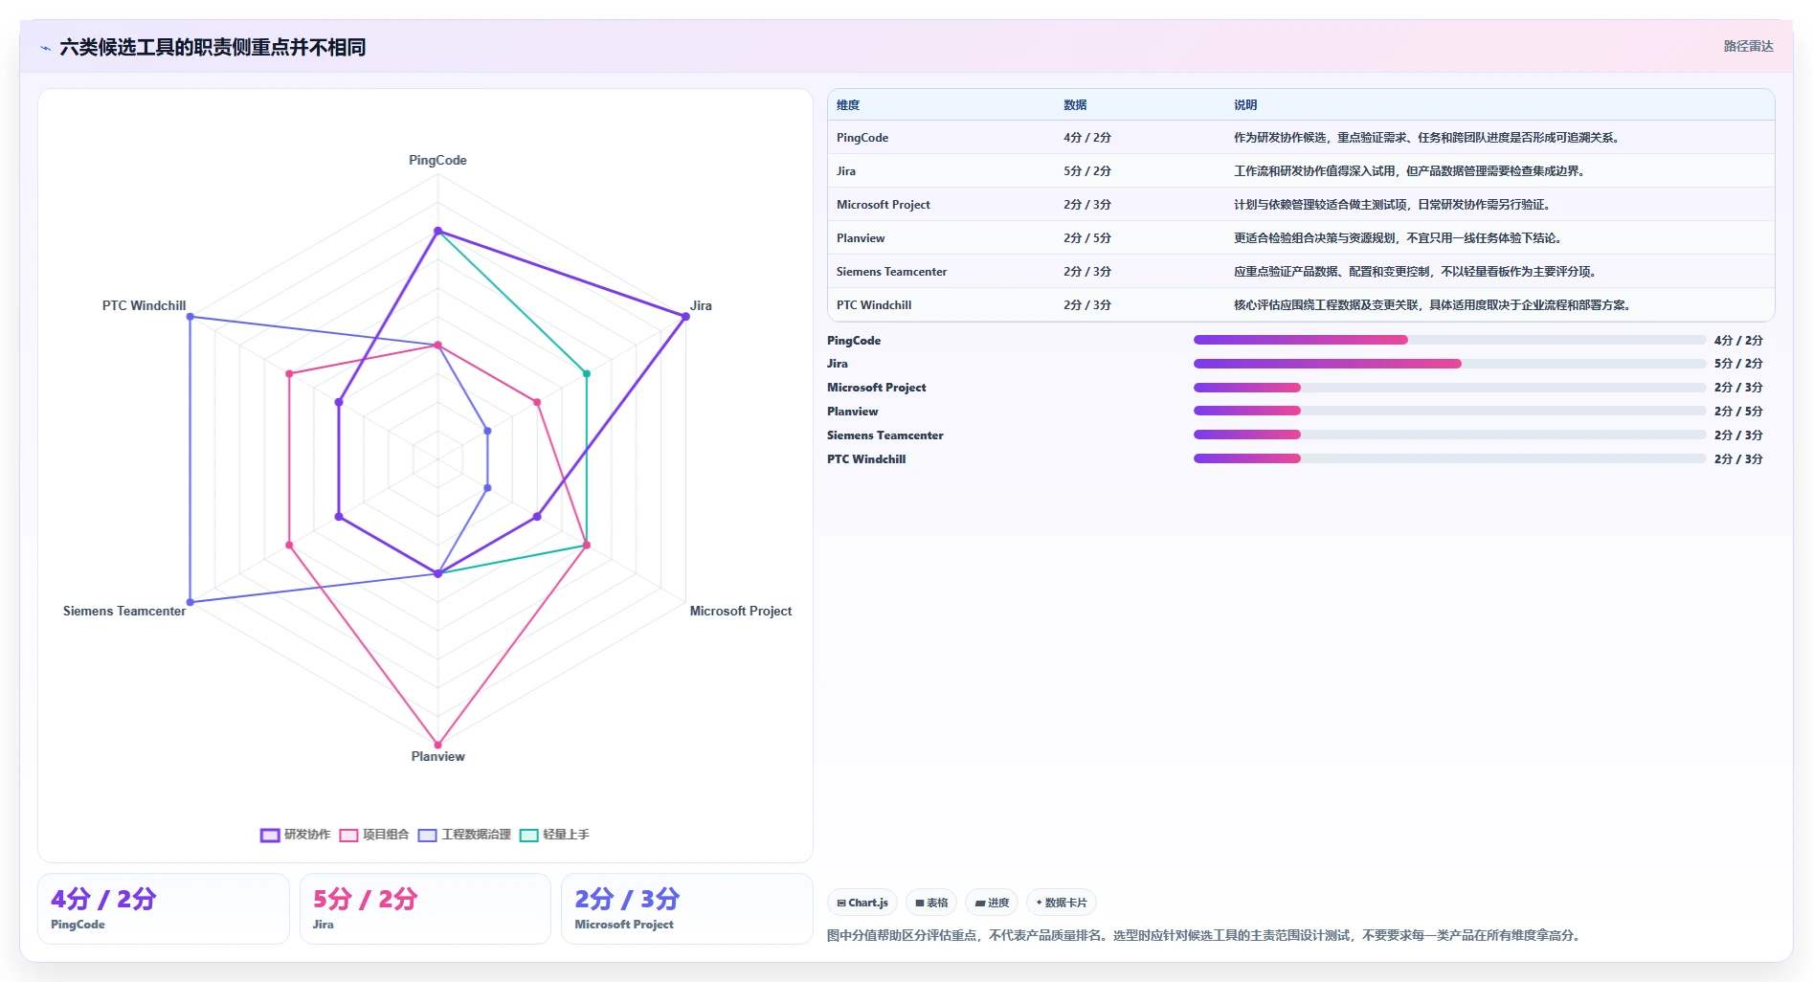Click the Jira 5分 / 2分 data card
Image resolution: width=1813 pixels, height=982 pixels.
425,908
